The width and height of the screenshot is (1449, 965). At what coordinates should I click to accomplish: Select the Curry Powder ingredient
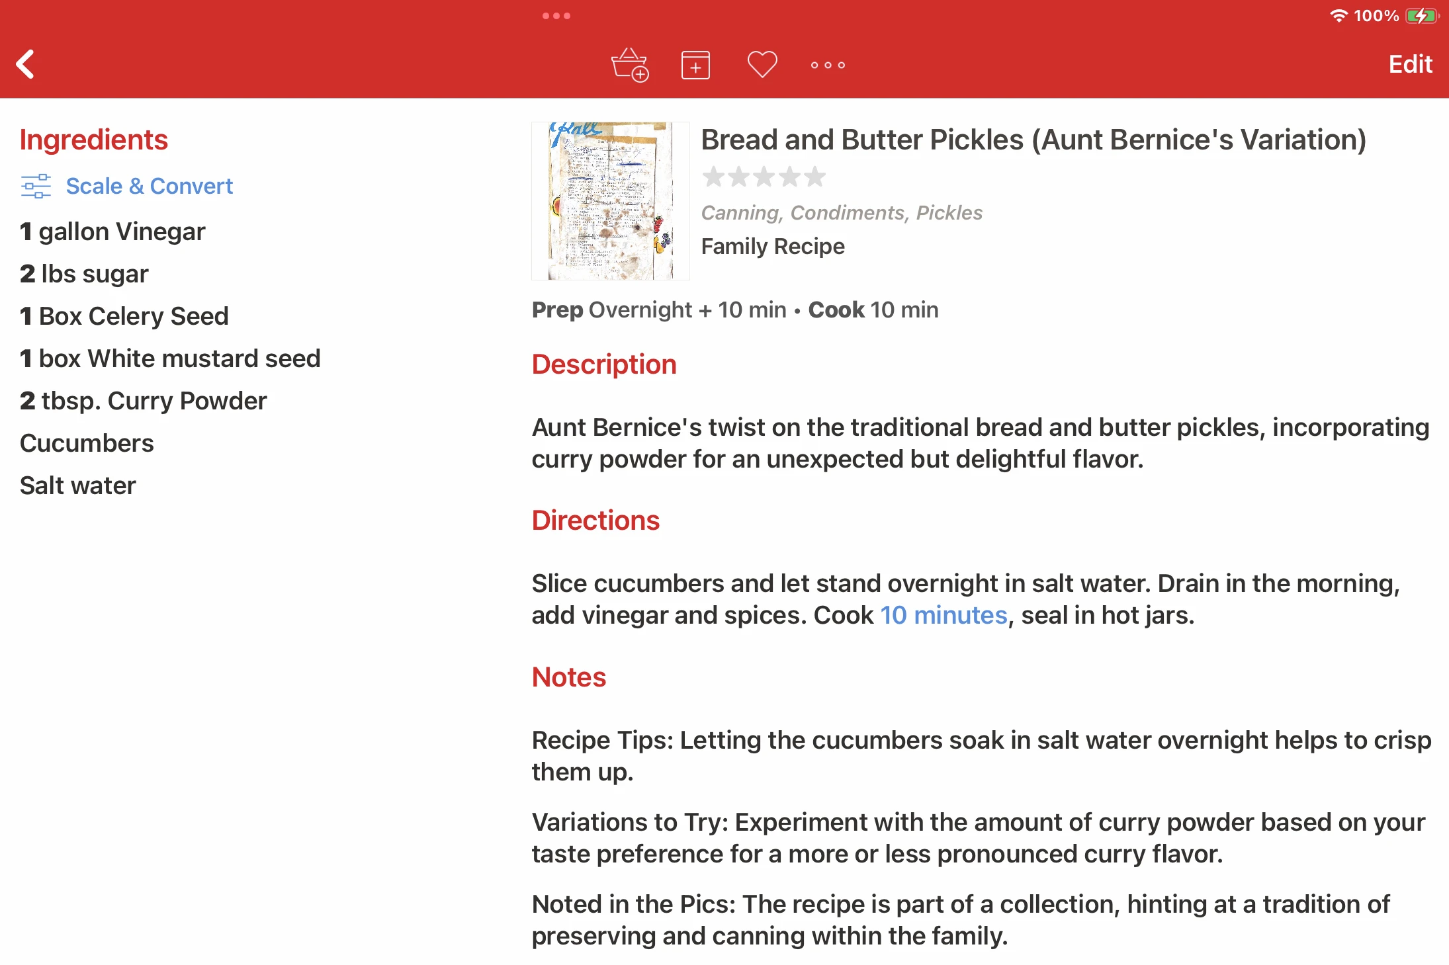(x=143, y=401)
